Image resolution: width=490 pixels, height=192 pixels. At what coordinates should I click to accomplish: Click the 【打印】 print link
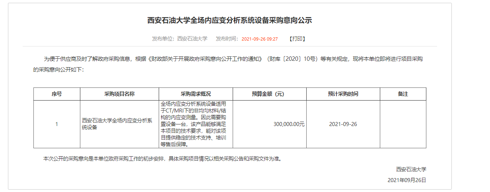[x=297, y=39]
